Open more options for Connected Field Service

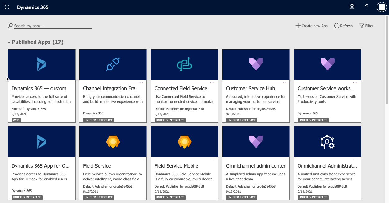tap(212, 82)
